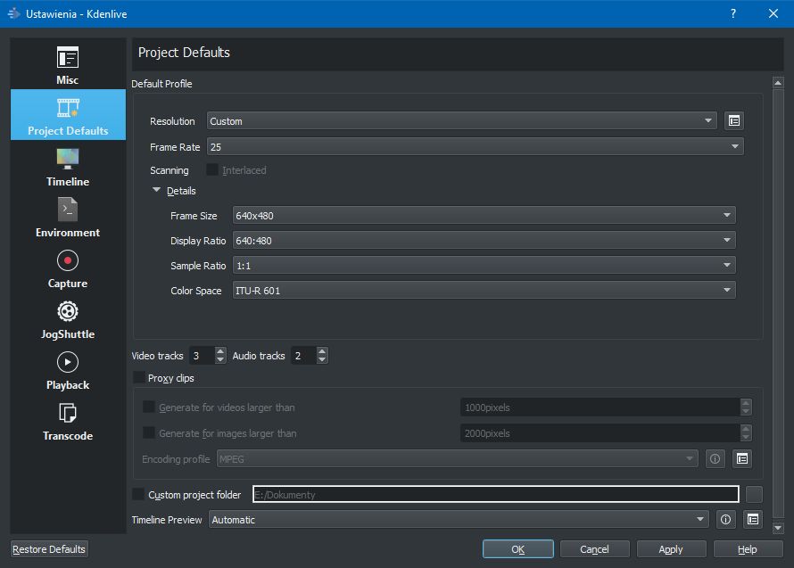Collapse the Details section
794x568 pixels.
click(x=156, y=190)
